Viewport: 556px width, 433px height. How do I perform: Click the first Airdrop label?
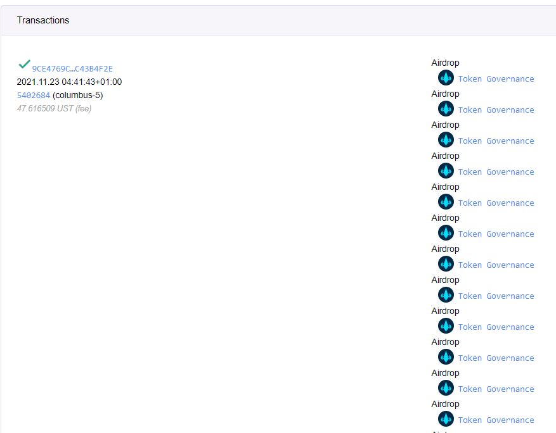pos(445,63)
